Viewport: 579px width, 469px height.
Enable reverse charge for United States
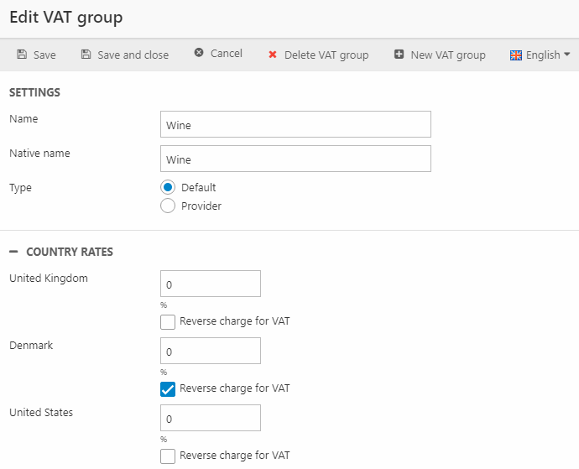168,456
